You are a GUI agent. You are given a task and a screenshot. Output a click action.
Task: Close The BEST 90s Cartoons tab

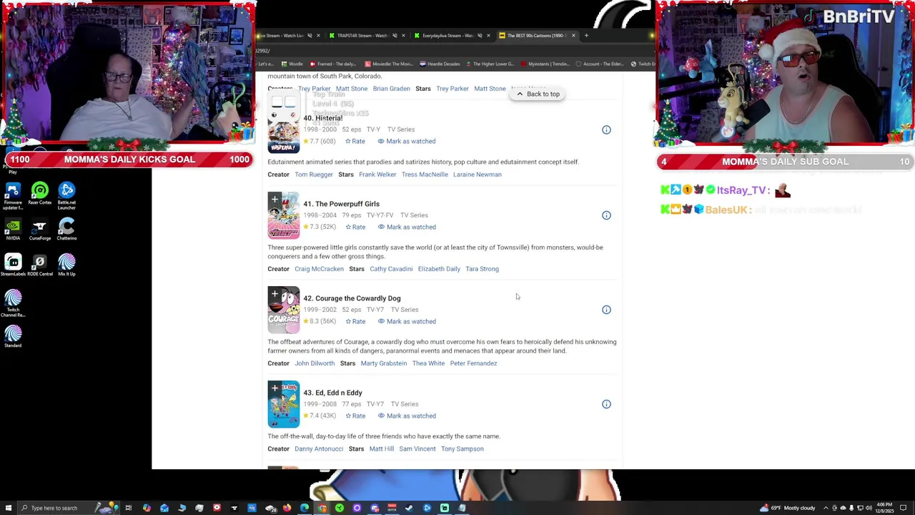(573, 35)
